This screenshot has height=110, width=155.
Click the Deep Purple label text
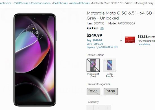(x=110, y=75)
